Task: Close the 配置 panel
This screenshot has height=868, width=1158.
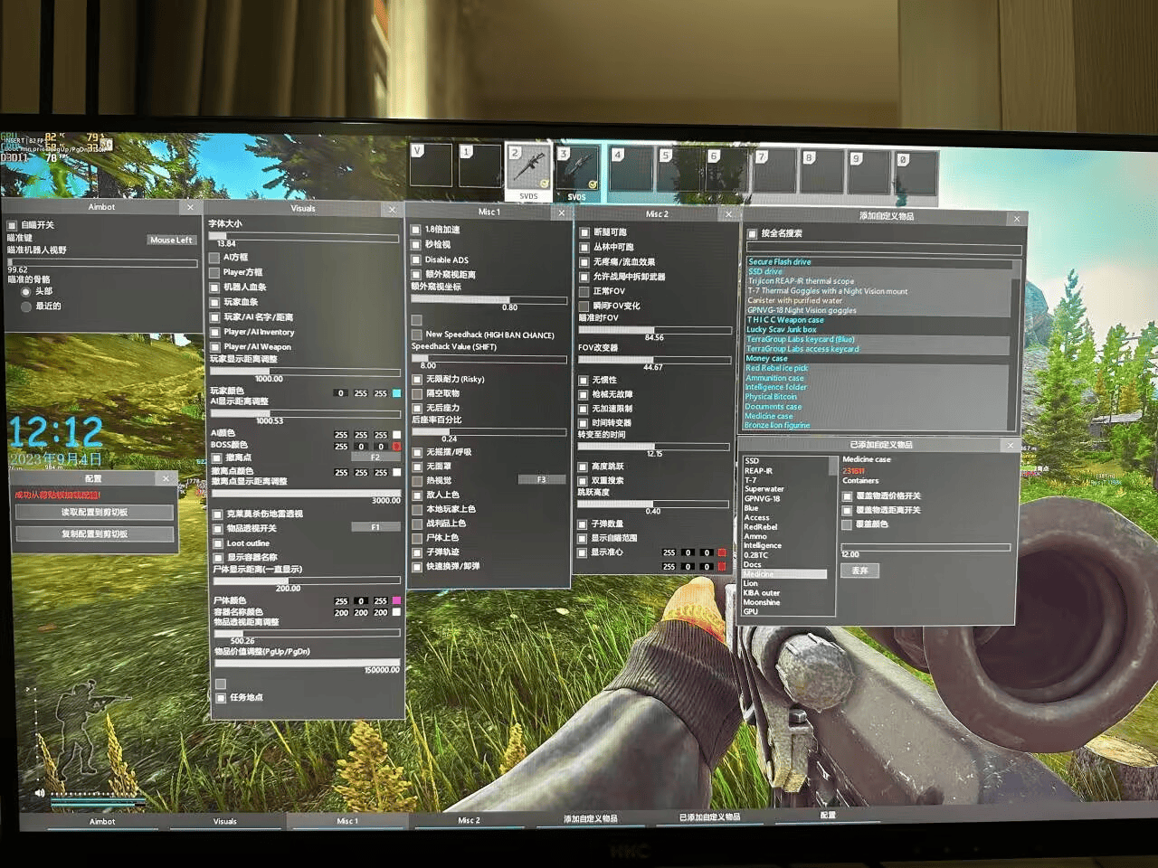Action: (x=166, y=478)
